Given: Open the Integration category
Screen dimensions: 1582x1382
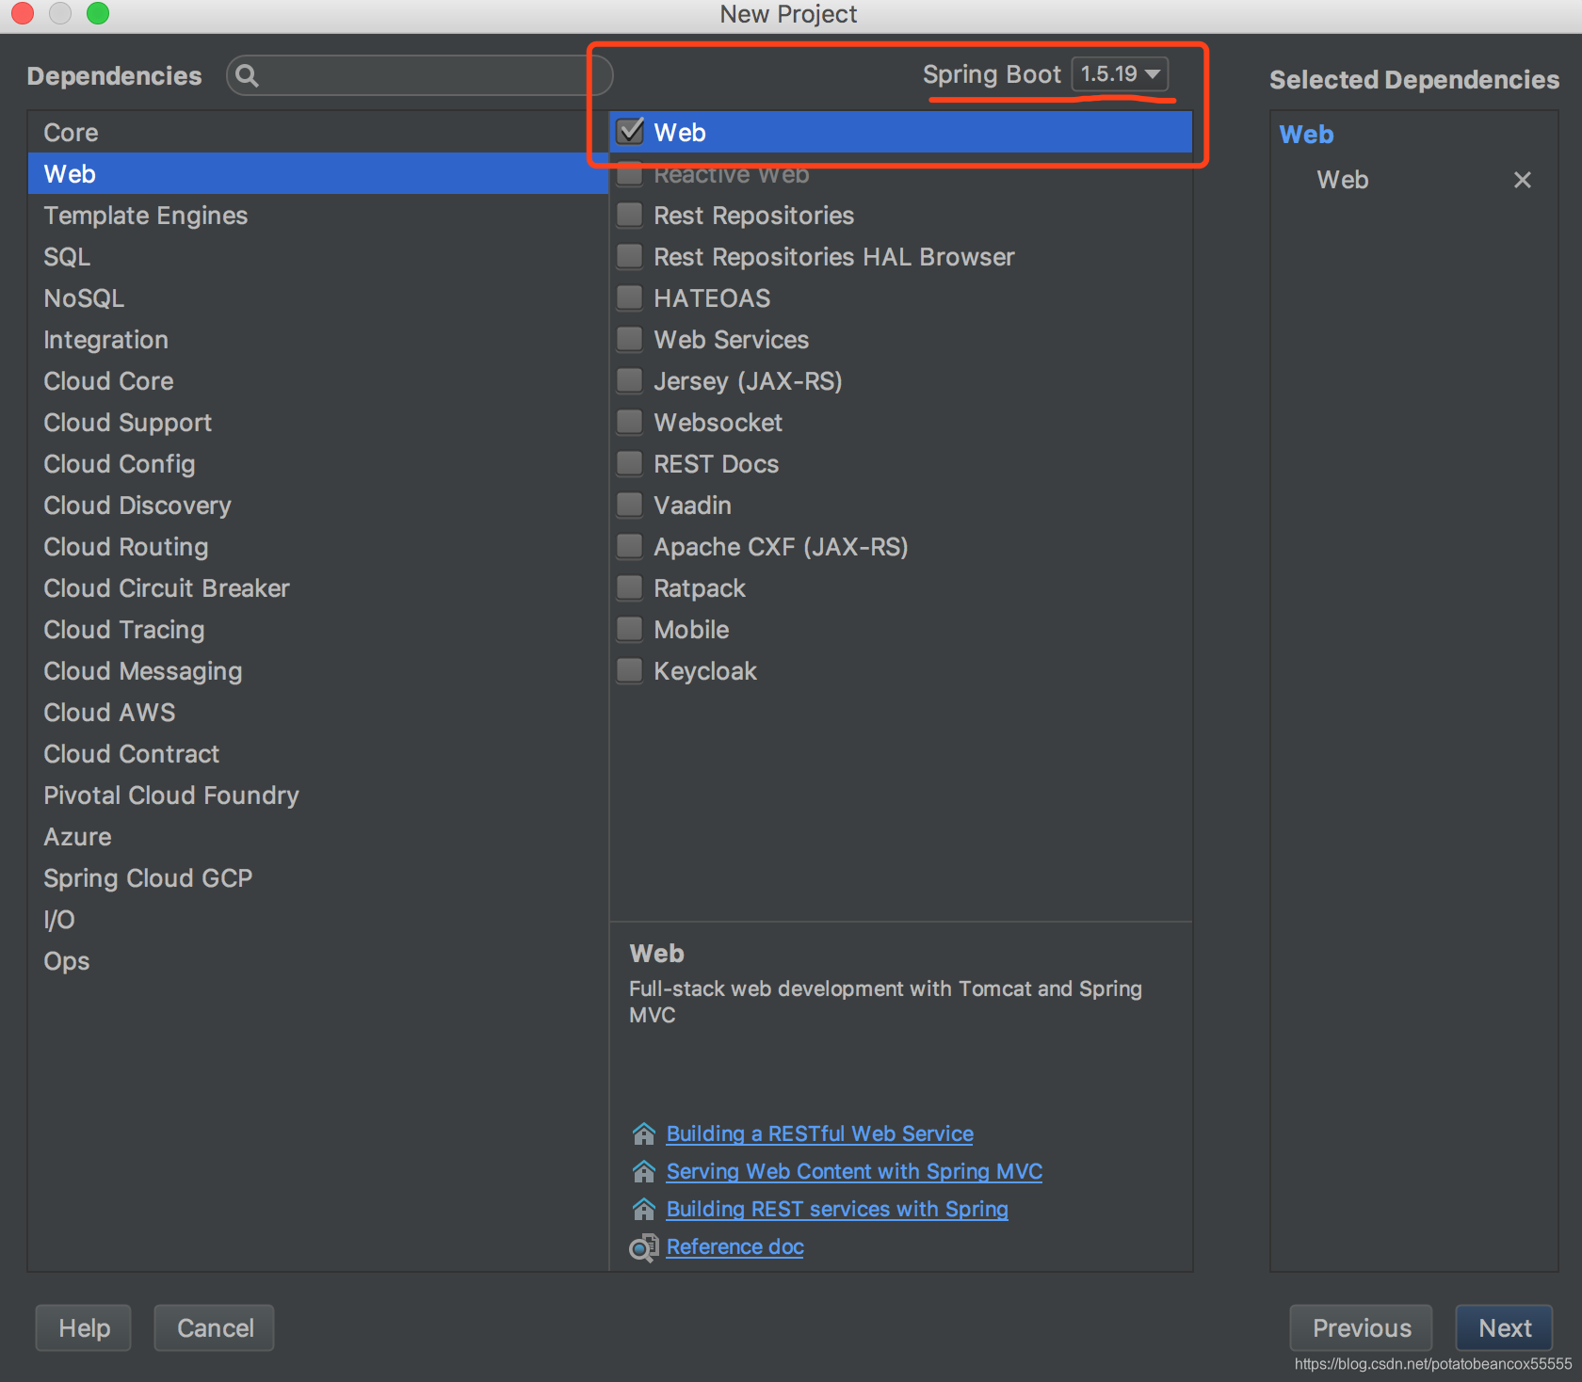Looking at the screenshot, I should pos(318,340).
